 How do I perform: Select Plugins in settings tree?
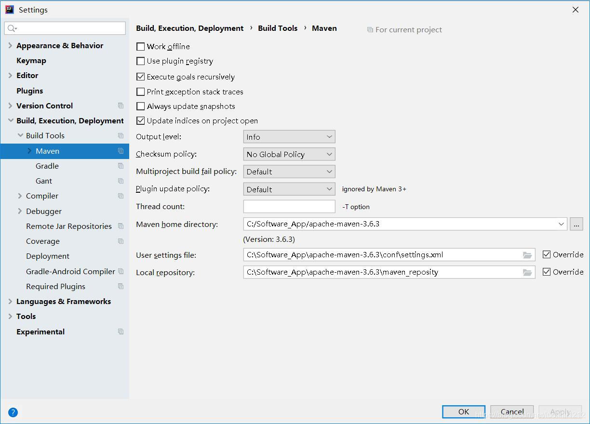(30, 91)
